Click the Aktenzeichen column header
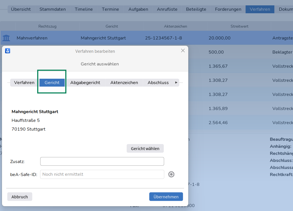 tap(175, 26)
